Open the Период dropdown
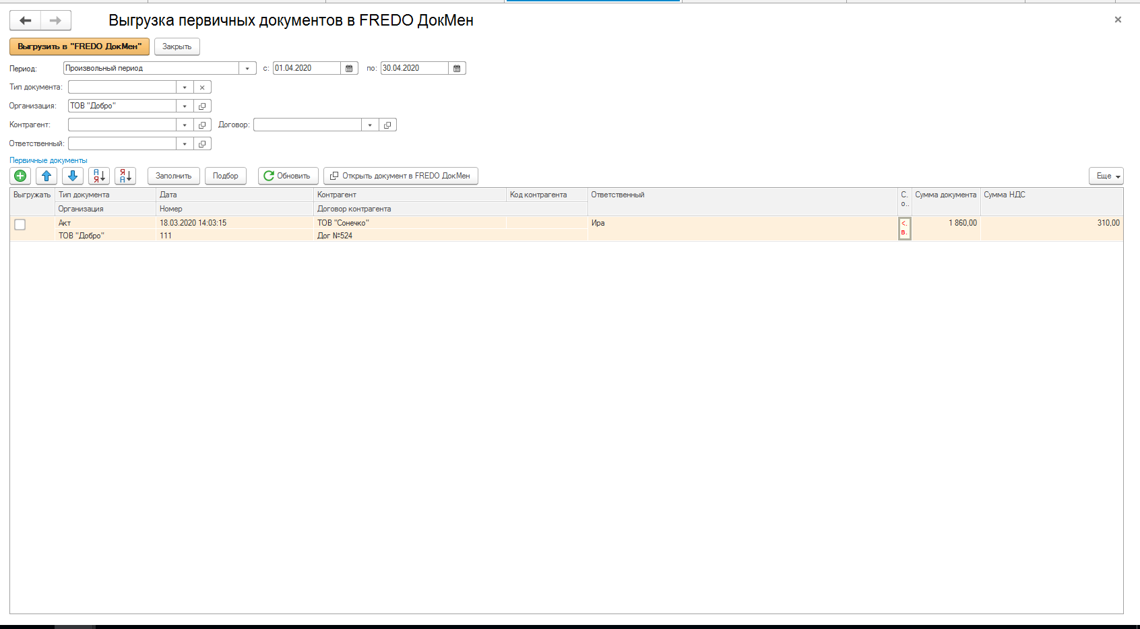 (x=246, y=67)
